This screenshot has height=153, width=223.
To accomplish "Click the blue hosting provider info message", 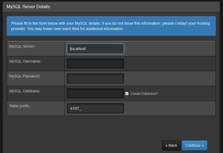I will click(x=111, y=26).
